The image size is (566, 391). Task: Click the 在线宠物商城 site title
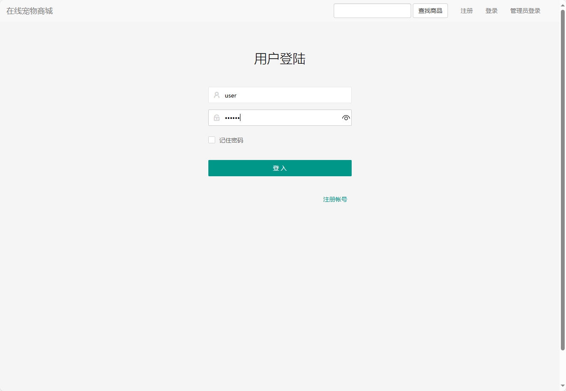pyautogui.click(x=29, y=11)
